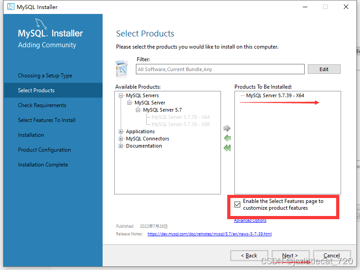Expand the MySQL Connectors tree node
This screenshot has width=360, height=270.
tap(121, 139)
